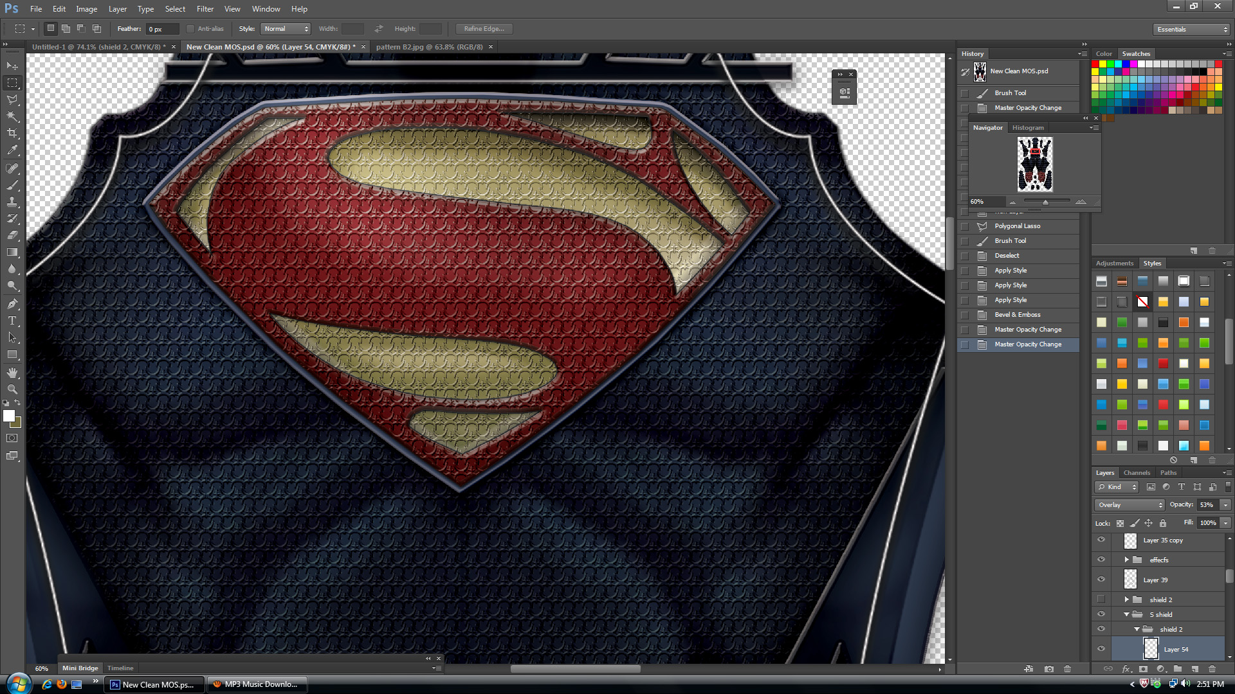Open the Kind filter dropdown
Screen dimensions: 1235x694
1117,487
